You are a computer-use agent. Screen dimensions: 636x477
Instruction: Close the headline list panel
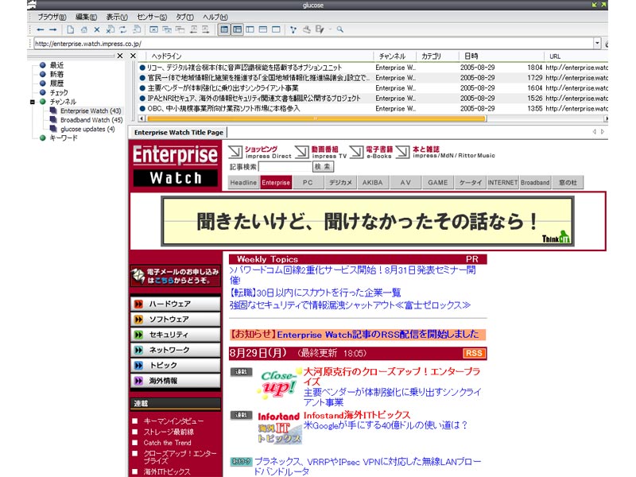pyautogui.click(x=133, y=56)
